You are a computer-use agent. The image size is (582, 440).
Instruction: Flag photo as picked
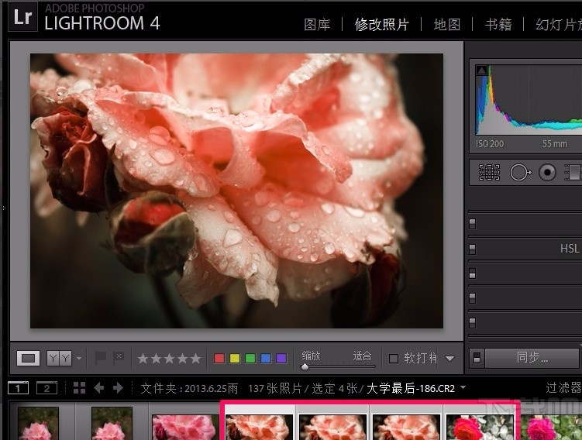101,358
